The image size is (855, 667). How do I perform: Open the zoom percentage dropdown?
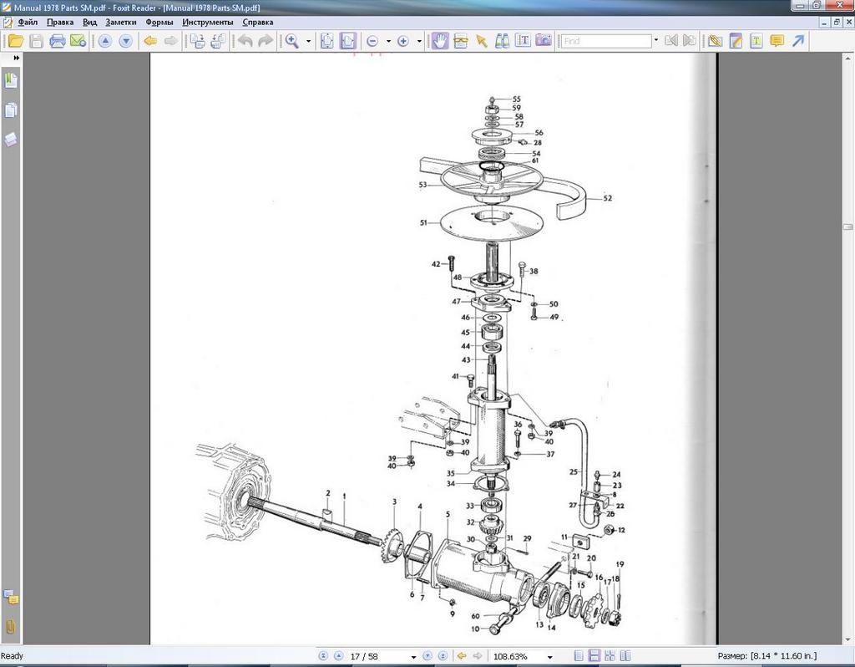click(x=550, y=657)
